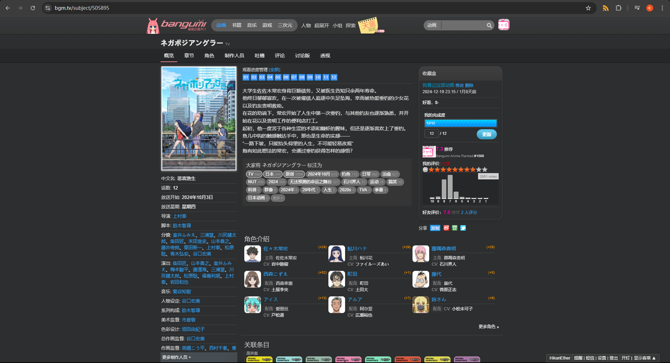Open the 游戏 navigation menu
Image resolution: width=670 pixels, height=363 pixels.
pyautogui.click(x=267, y=25)
